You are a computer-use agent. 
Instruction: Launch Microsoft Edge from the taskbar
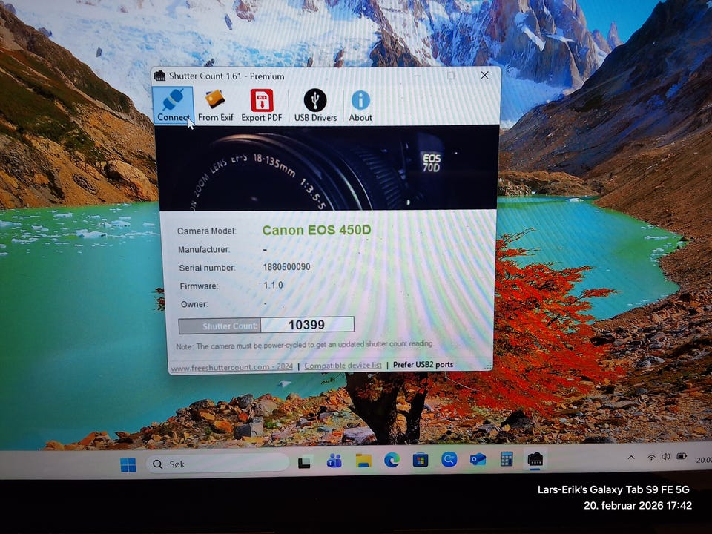(392, 460)
